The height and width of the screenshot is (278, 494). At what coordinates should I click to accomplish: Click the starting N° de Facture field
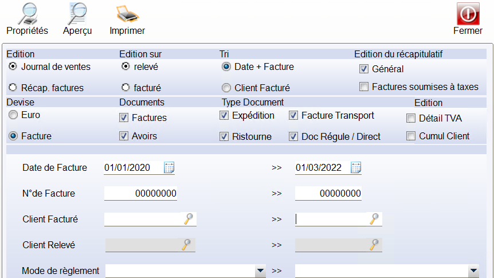click(x=140, y=194)
